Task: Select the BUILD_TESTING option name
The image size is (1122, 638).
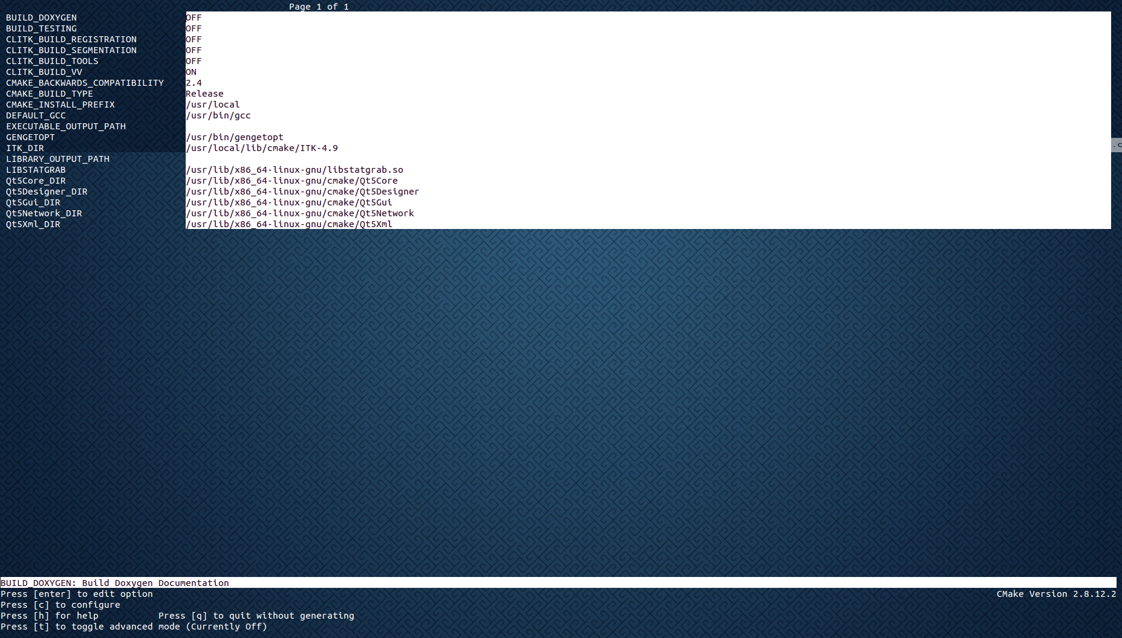Action: point(41,28)
